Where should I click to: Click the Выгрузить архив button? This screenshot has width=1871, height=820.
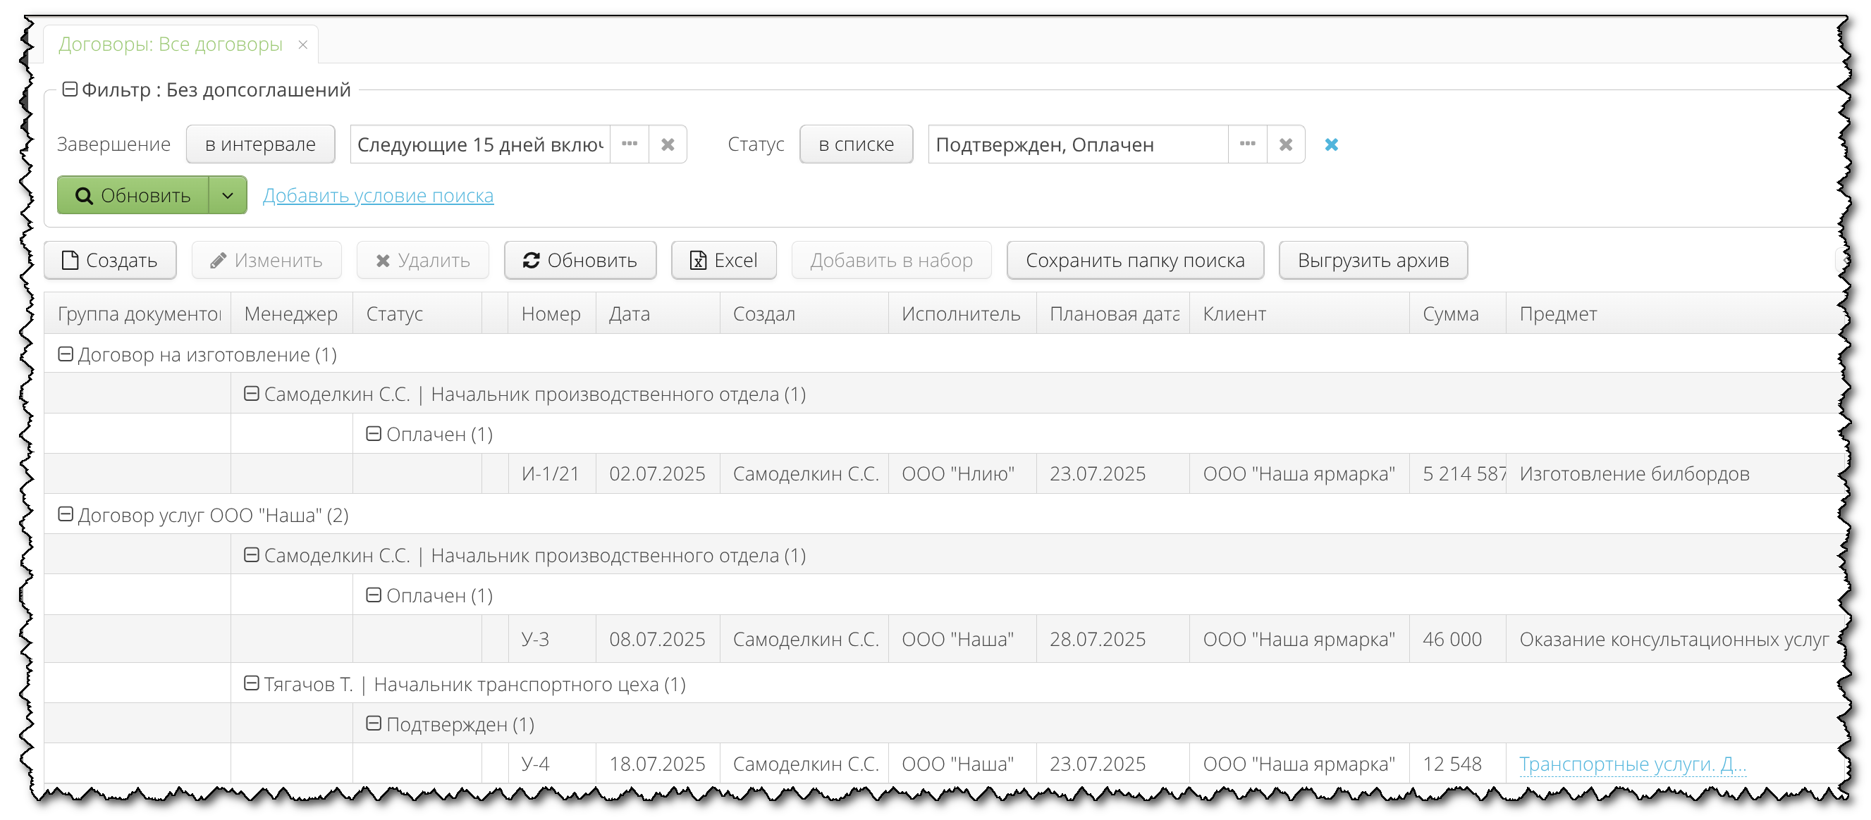tap(1373, 260)
